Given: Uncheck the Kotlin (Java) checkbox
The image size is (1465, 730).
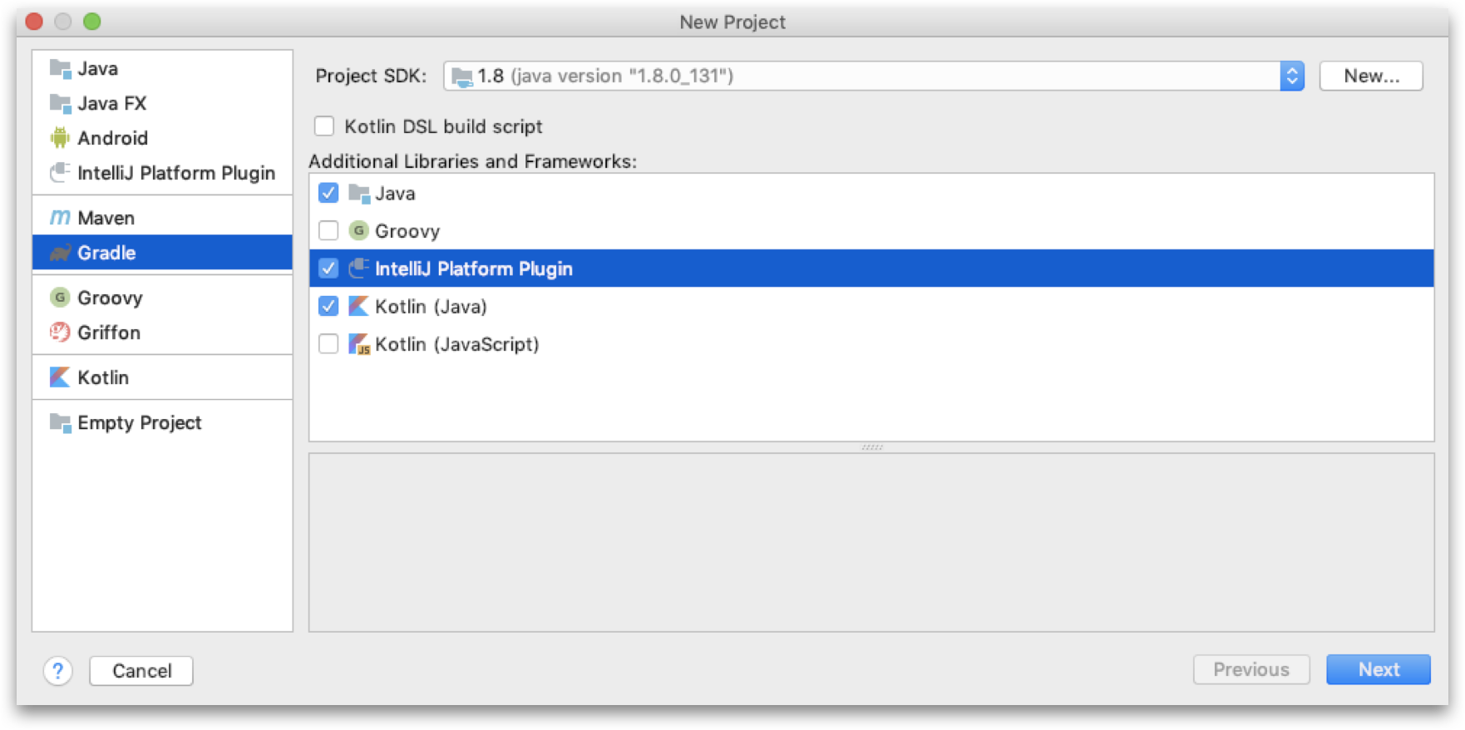Looking at the screenshot, I should tap(328, 306).
